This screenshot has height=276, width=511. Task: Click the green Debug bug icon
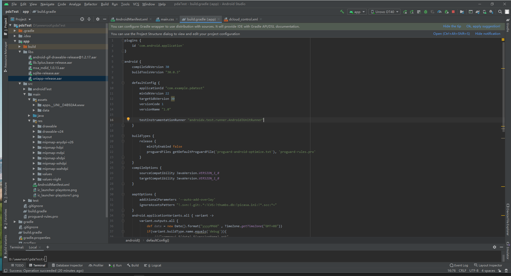coord(426,12)
